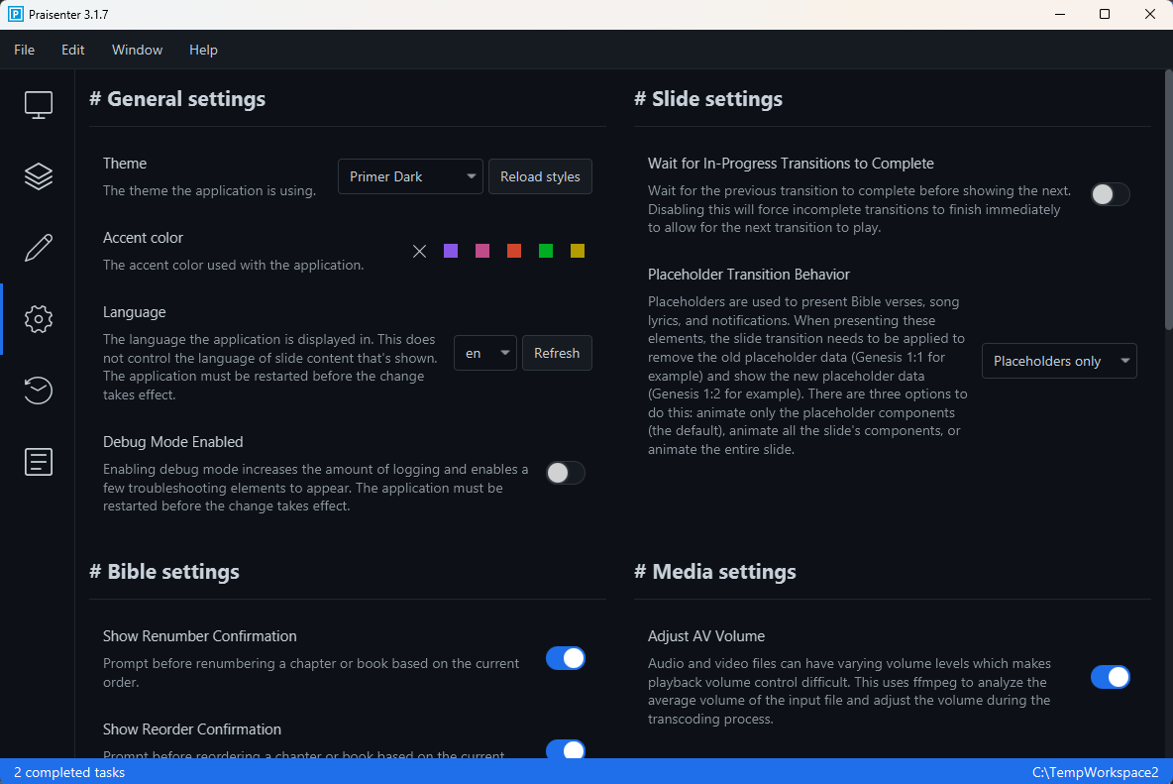The image size is (1173, 784).
Task: Open the Language dropdown set to en
Action: point(484,353)
